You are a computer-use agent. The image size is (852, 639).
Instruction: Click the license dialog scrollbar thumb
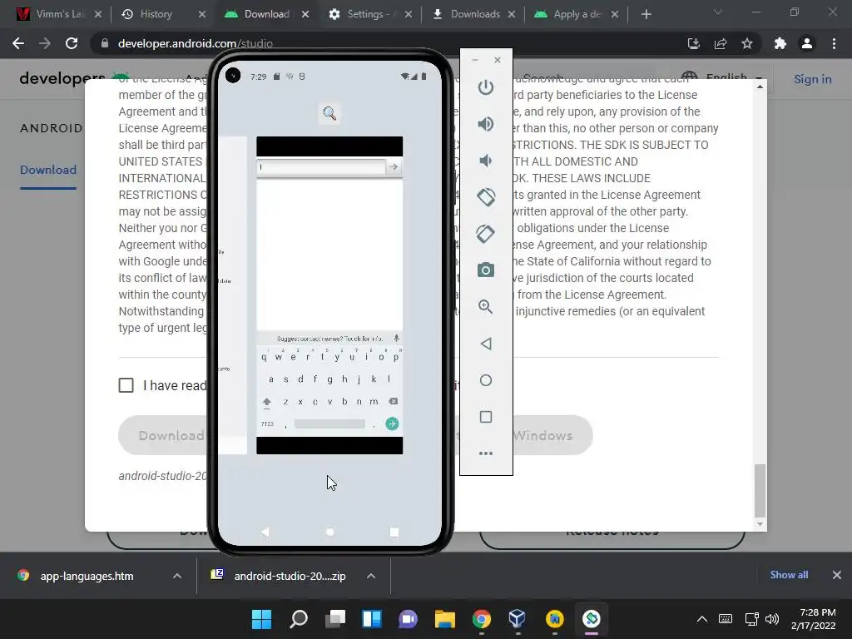tap(760, 491)
